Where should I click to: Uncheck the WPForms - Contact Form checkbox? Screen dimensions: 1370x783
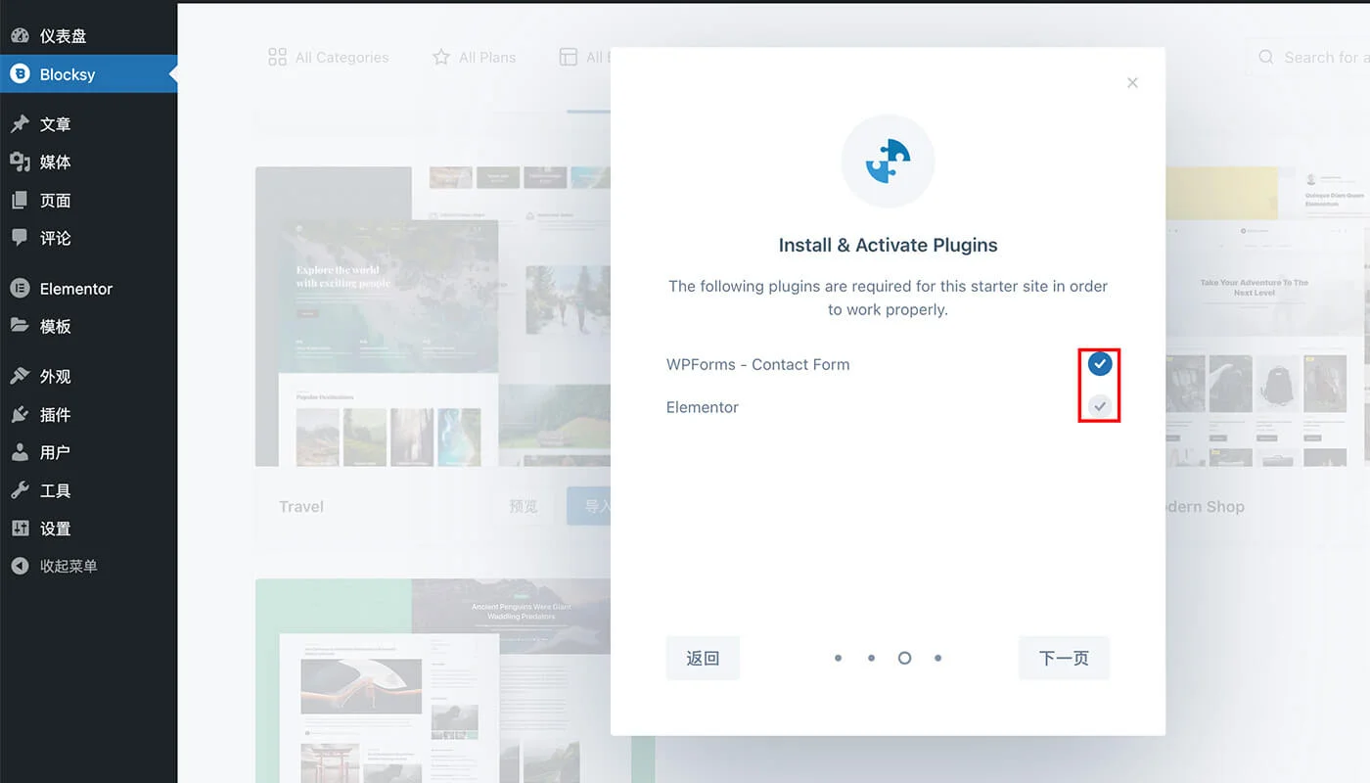pos(1100,364)
